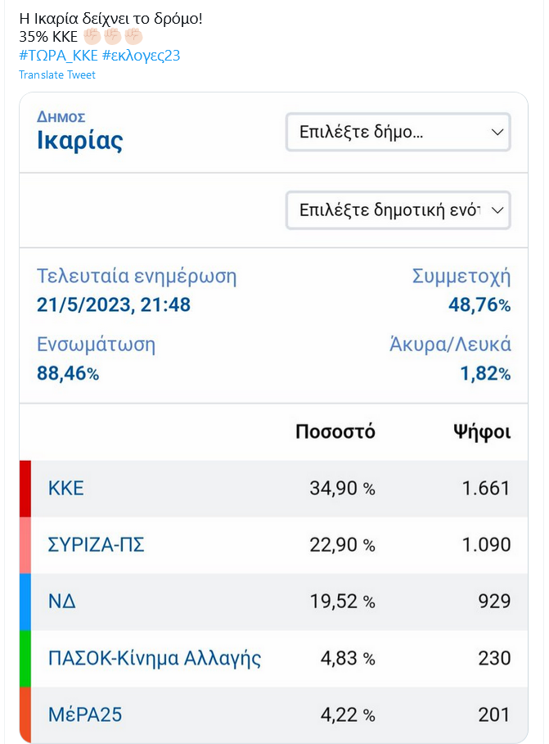The width and height of the screenshot is (549, 744).
Task: Click the green ΠΑΣΟΚ color bar
Action: pyautogui.click(x=25, y=659)
